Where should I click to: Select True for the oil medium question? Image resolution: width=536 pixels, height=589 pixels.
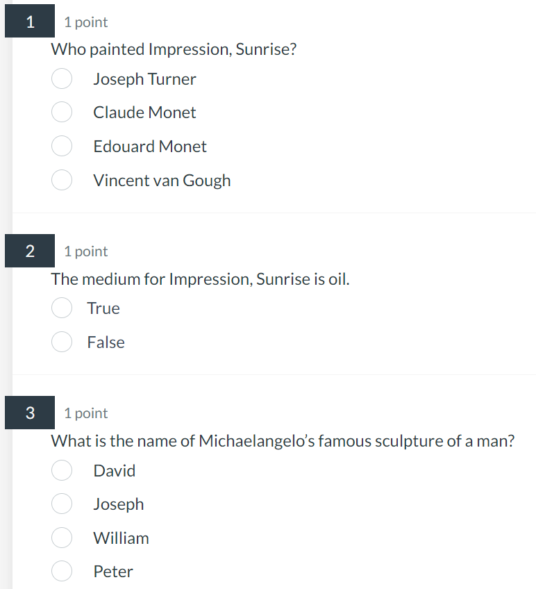point(62,308)
